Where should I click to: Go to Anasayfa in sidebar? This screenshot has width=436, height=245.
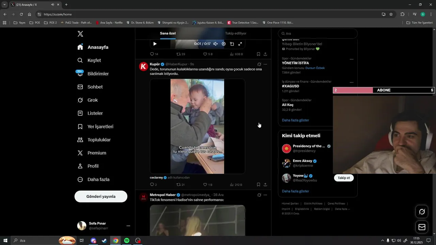[x=93, y=47]
